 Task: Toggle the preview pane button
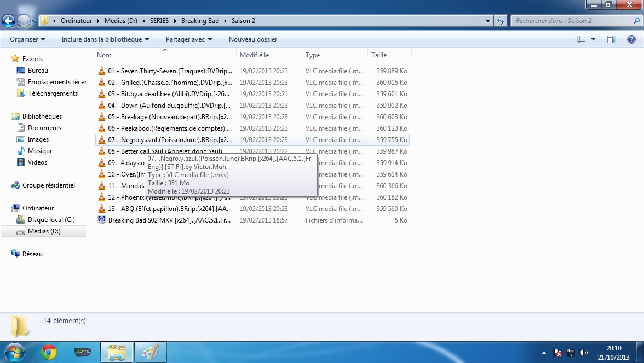tap(612, 39)
